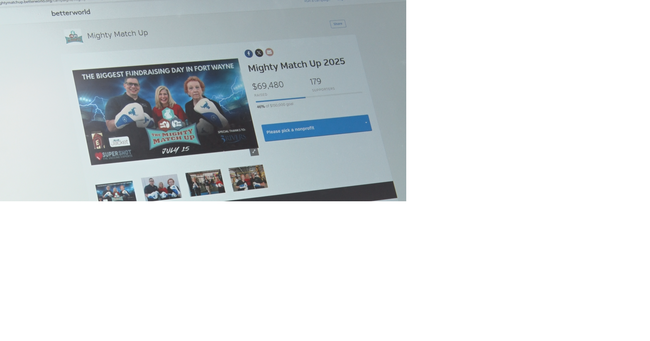This screenshot has height=341, width=650.
Task: Share campaign via the email envelope icon
Action: pos(269,52)
